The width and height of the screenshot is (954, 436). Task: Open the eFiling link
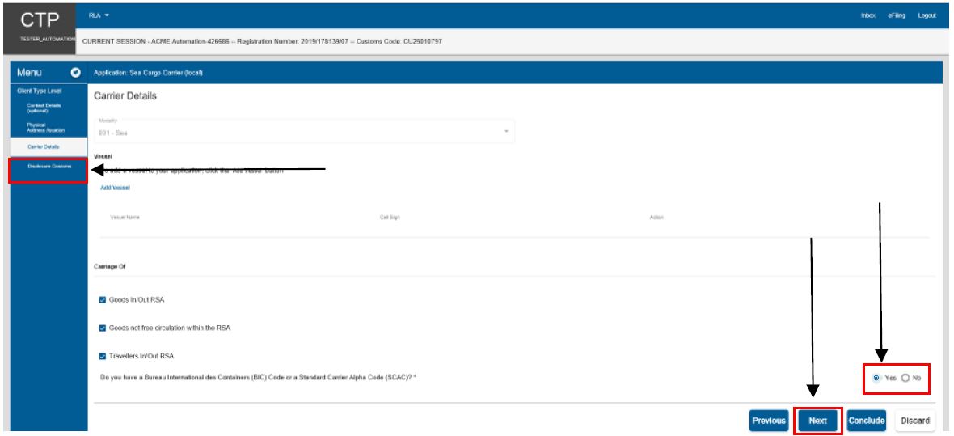pyautogui.click(x=897, y=15)
